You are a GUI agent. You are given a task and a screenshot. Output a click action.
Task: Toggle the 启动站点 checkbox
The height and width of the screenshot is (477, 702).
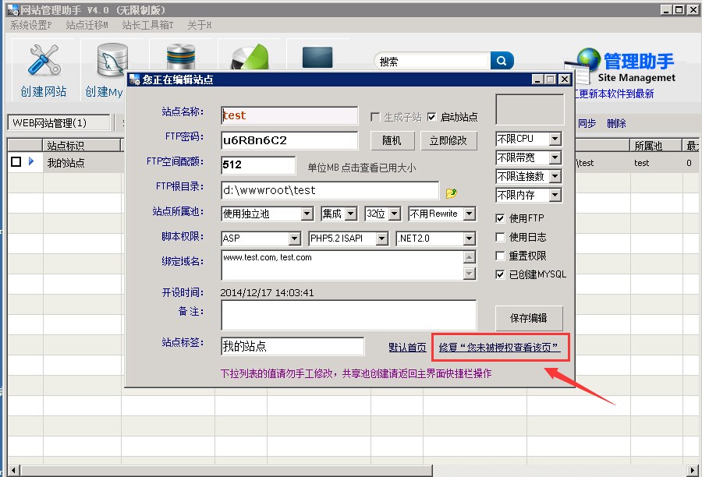tap(431, 117)
